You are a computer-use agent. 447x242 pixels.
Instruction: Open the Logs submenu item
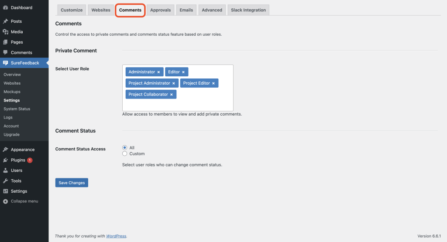coord(8,117)
